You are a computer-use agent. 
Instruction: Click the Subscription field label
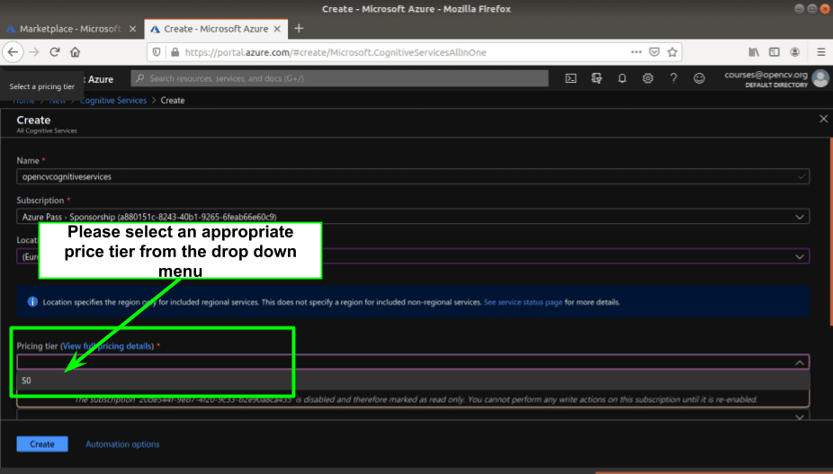pyautogui.click(x=40, y=201)
